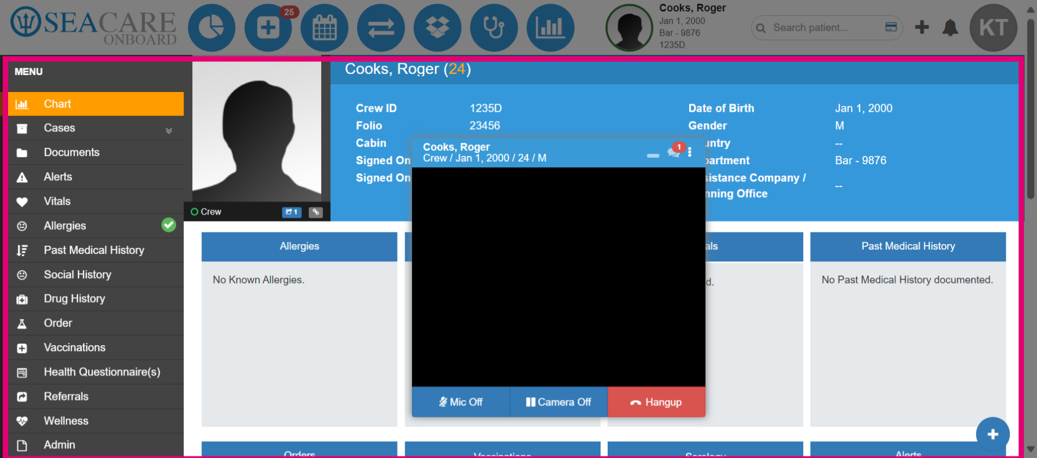Open Vaccinations in the left menu
1037x458 pixels.
pos(96,347)
